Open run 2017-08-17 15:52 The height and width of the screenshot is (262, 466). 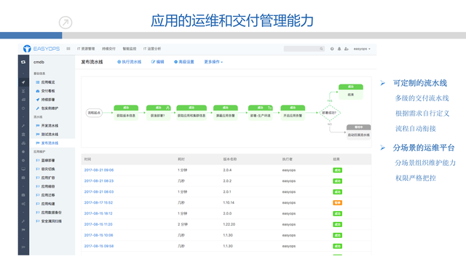pos(98,202)
